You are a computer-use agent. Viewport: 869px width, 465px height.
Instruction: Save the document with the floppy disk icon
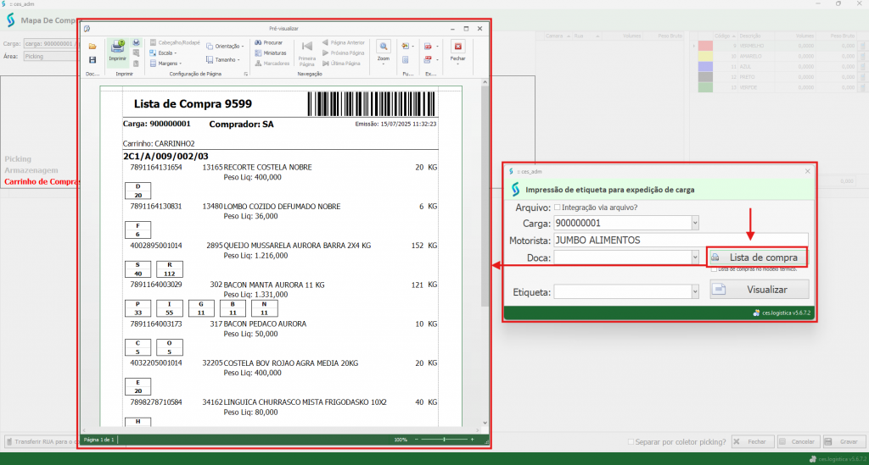click(x=92, y=60)
